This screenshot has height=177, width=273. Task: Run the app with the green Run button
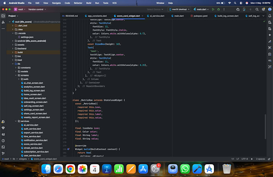213,9
